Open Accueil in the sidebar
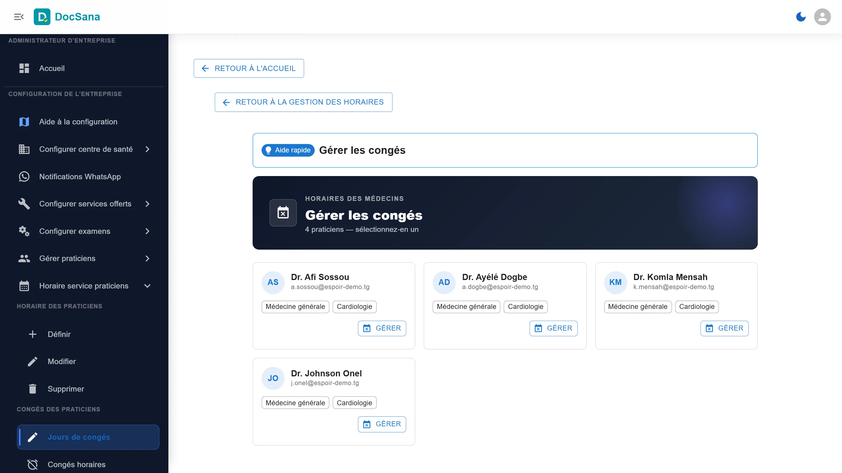 pyautogui.click(x=84, y=68)
